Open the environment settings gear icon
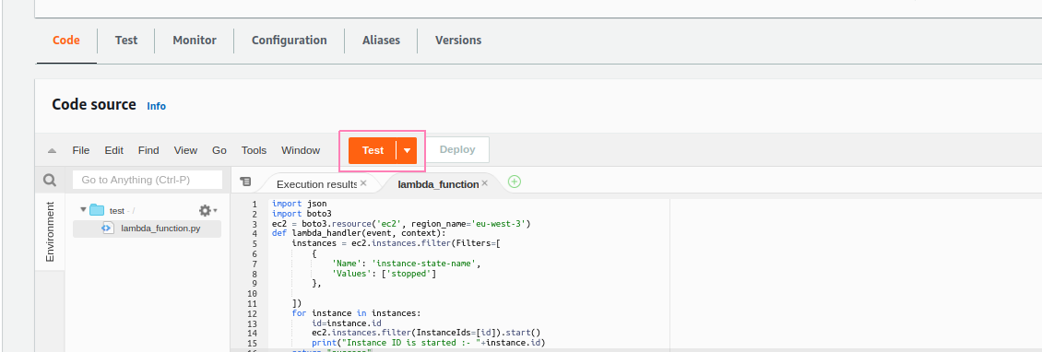1042x352 pixels. [207, 210]
